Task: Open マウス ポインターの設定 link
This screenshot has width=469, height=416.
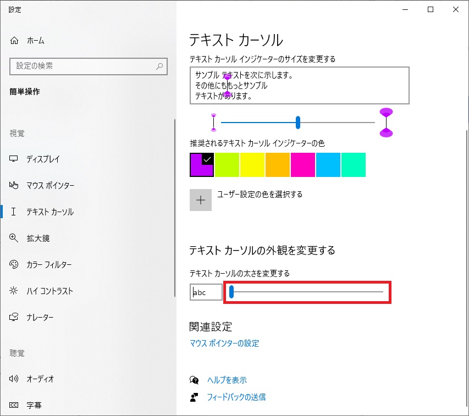Action: tap(224, 343)
